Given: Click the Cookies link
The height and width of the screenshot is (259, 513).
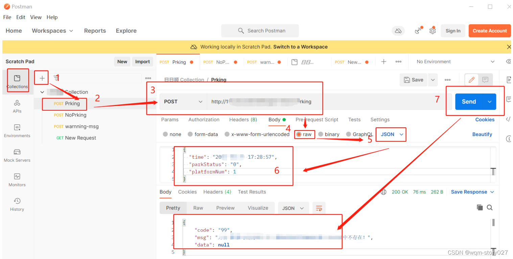Looking at the screenshot, I should (x=485, y=120).
